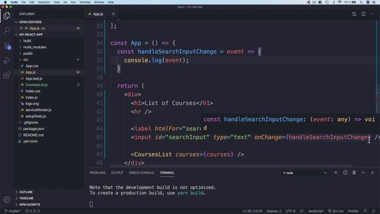Close the App.js editor tab
380x214 pixels.
pyautogui.click(x=113, y=14)
